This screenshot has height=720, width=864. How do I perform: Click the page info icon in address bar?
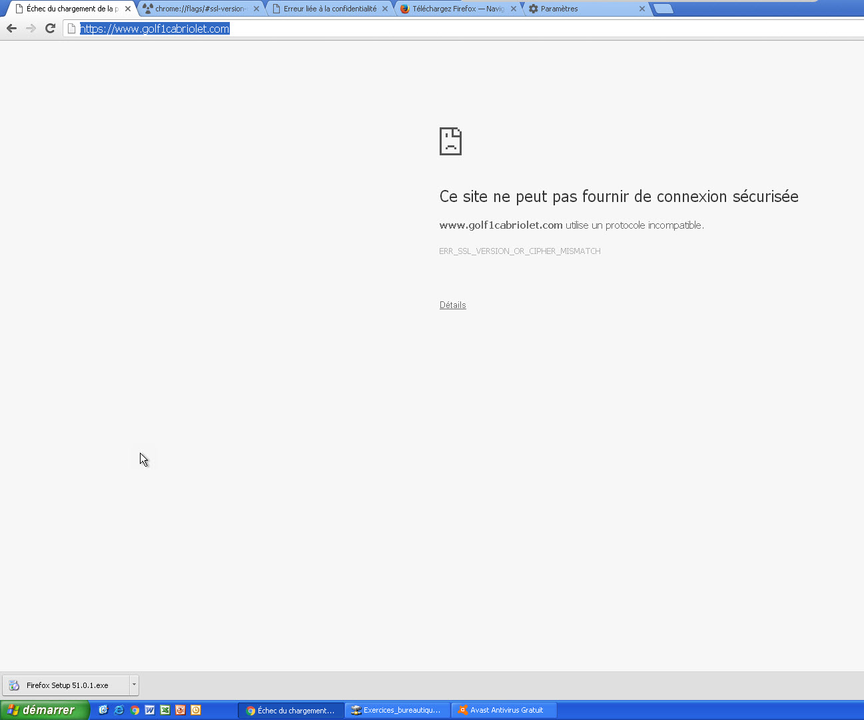(x=72, y=29)
